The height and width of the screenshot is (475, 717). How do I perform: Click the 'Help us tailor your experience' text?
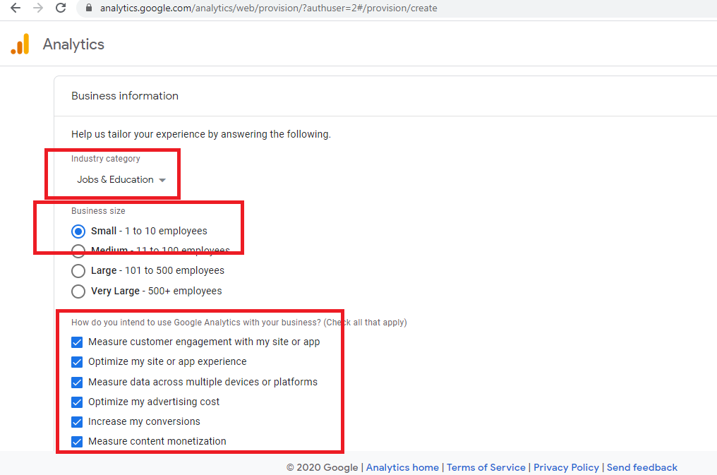[x=201, y=134]
